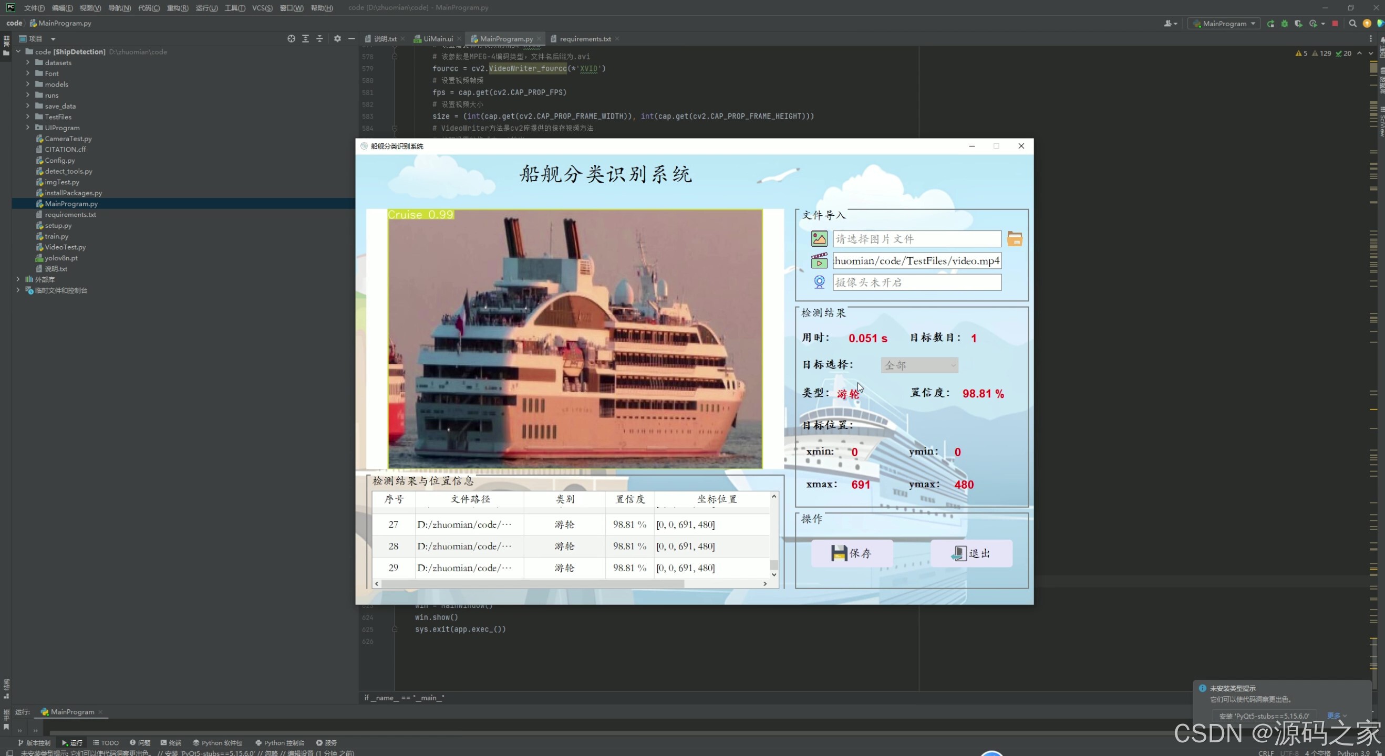Screen dimensions: 1385x756
Task: Open the MainProgram run configuration dropdown
Action: (x=1224, y=24)
